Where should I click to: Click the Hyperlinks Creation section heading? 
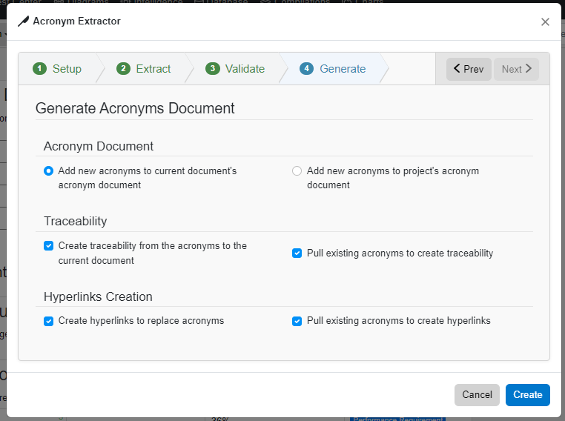click(x=98, y=296)
